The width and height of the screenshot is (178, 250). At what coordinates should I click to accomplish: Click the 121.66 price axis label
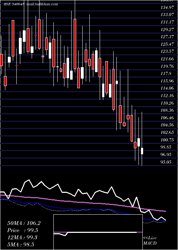click(167, 59)
